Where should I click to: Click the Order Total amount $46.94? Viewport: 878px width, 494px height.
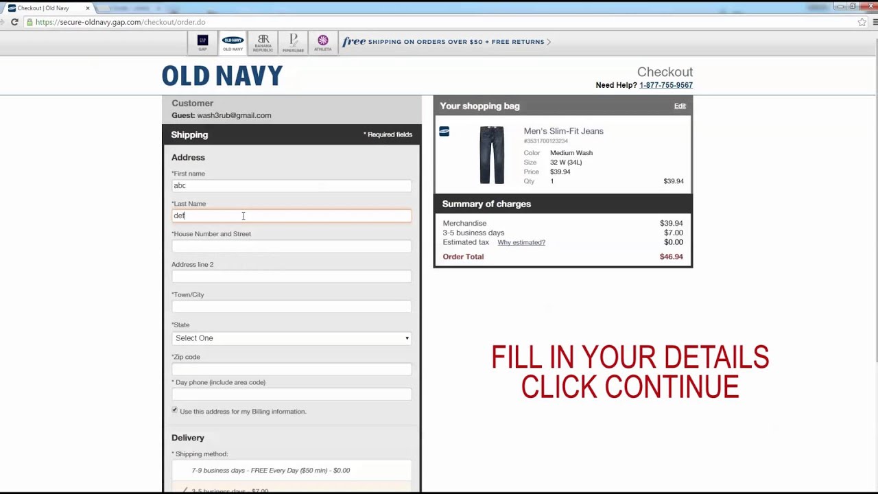pos(671,257)
